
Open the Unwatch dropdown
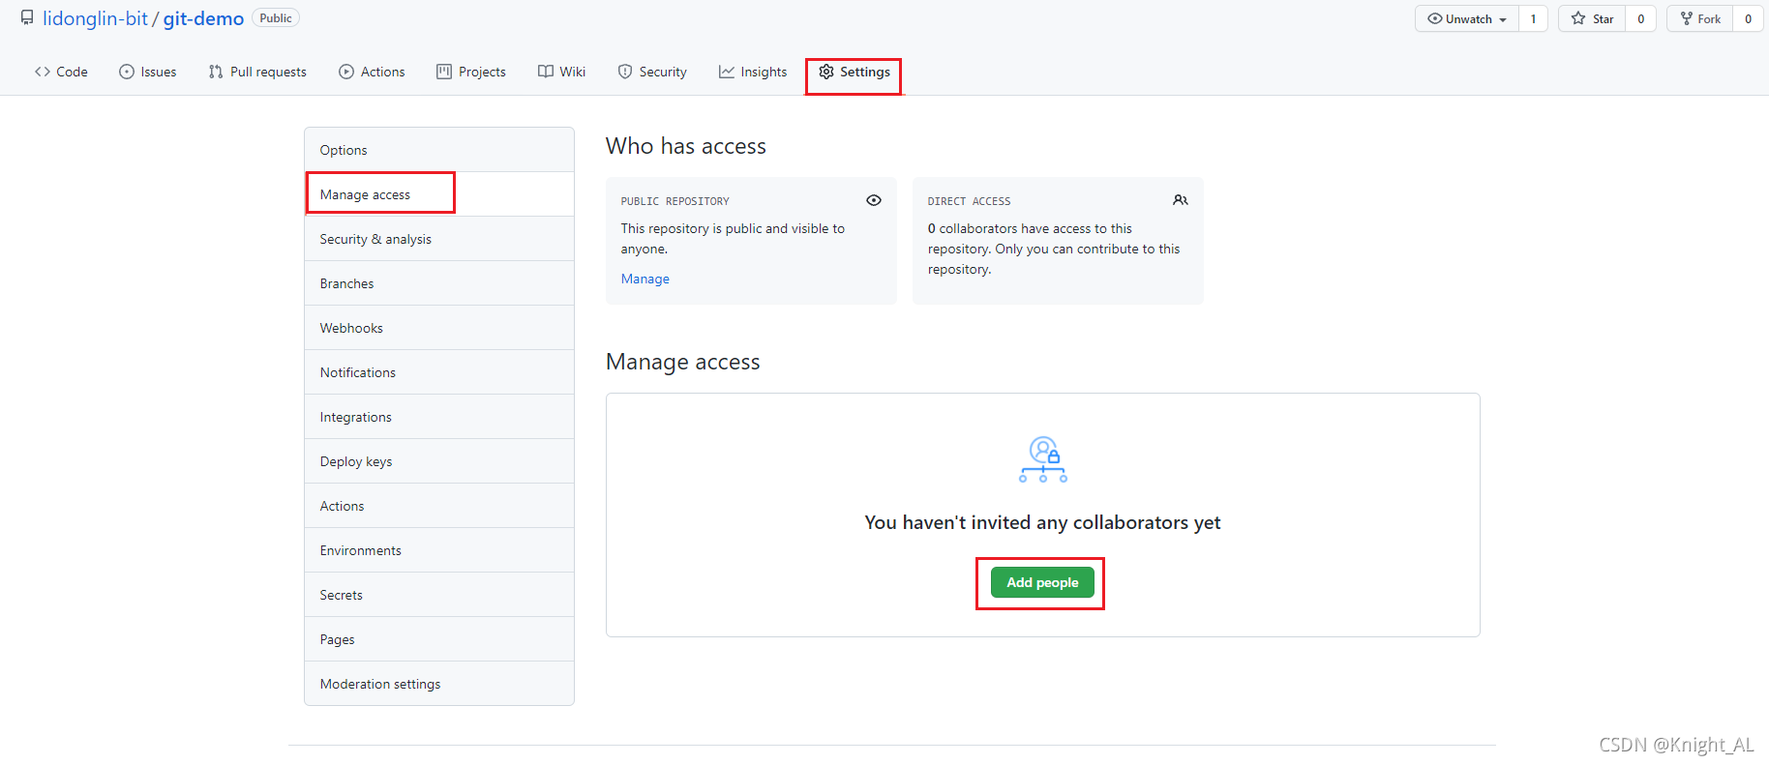tap(1467, 18)
